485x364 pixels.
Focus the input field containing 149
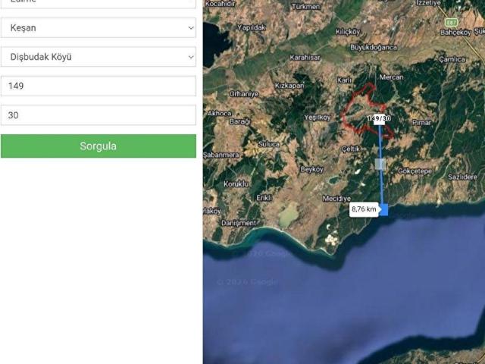[x=99, y=86]
